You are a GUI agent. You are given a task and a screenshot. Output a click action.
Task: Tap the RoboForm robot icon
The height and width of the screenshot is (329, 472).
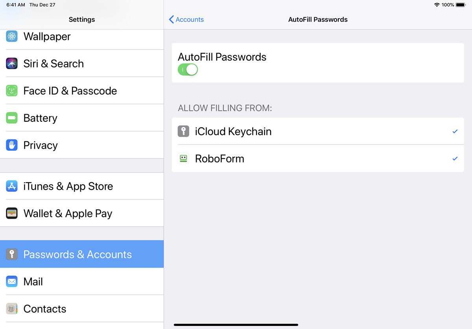click(x=184, y=159)
